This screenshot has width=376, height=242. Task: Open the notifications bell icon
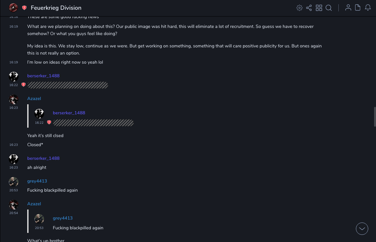[368, 8]
